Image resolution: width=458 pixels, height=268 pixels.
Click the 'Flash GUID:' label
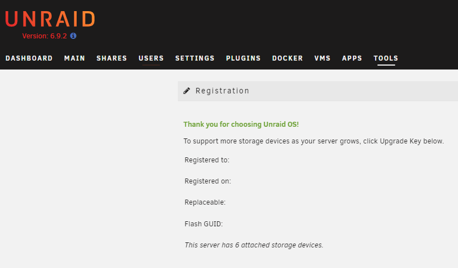click(203, 224)
